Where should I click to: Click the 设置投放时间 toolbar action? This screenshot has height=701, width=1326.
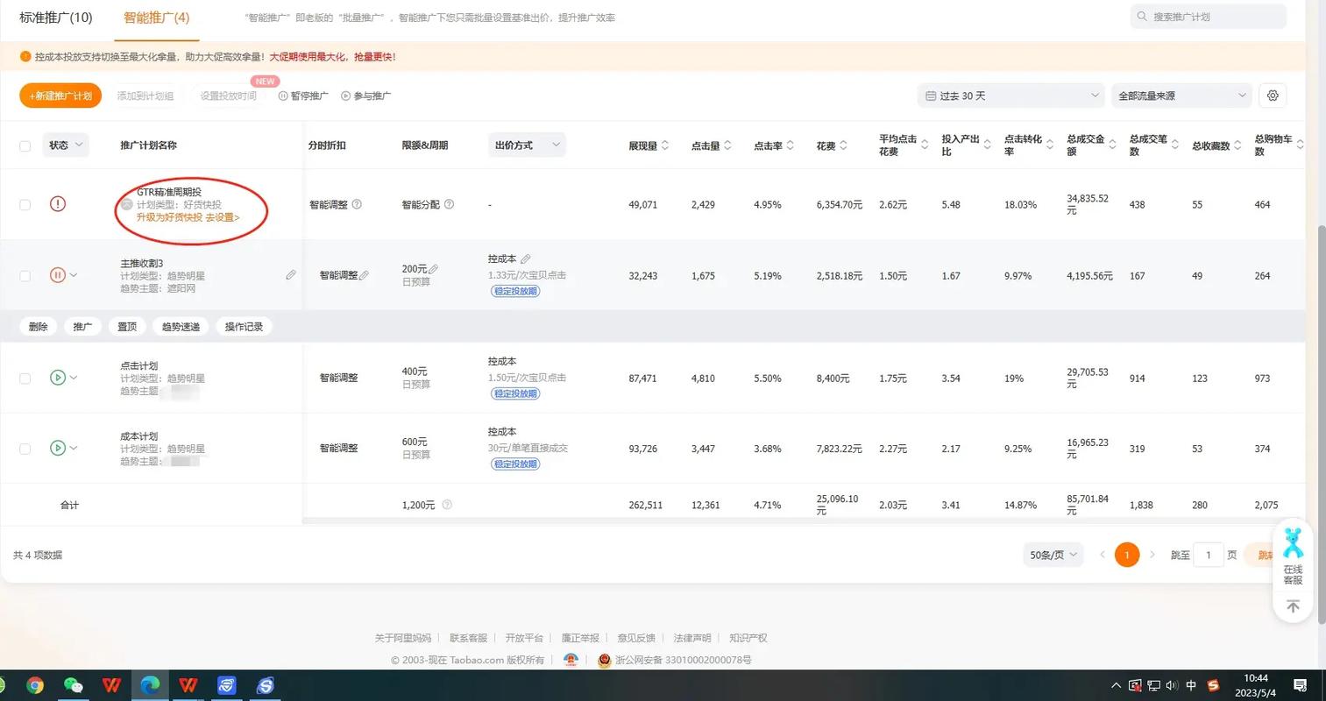[228, 96]
